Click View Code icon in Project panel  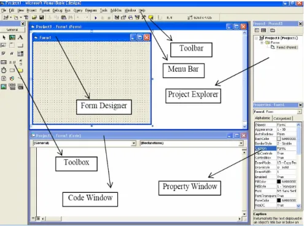(x=257, y=30)
